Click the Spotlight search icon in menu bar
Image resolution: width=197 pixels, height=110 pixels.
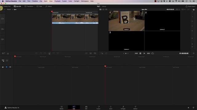click(x=190, y=1)
